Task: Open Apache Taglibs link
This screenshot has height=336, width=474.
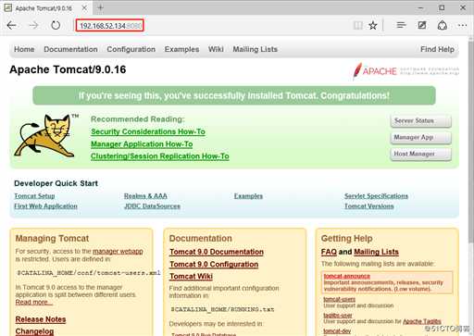Action: pyautogui.click(x=422, y=321)
